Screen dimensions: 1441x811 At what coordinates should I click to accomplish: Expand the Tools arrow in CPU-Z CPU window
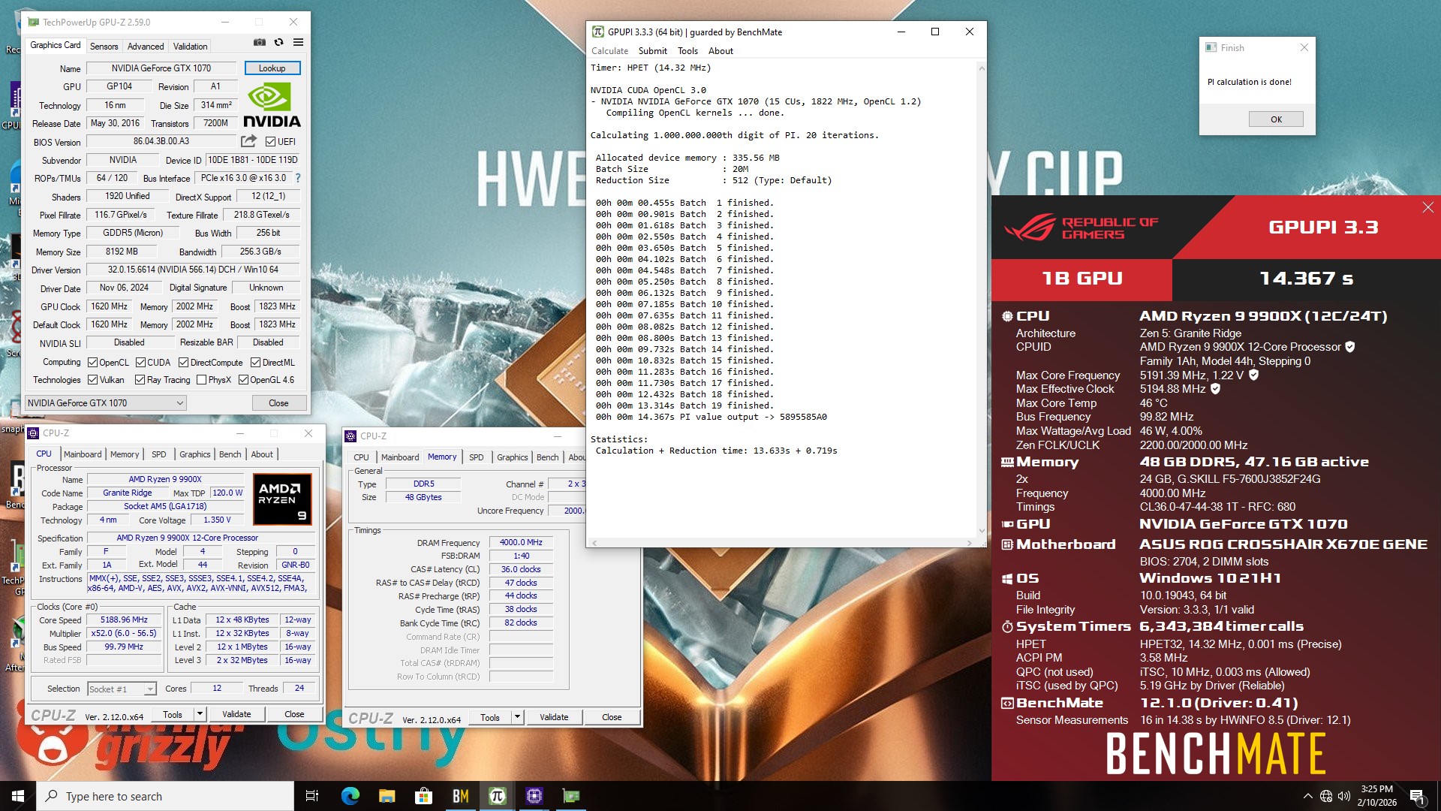click(x=200, y=714)
